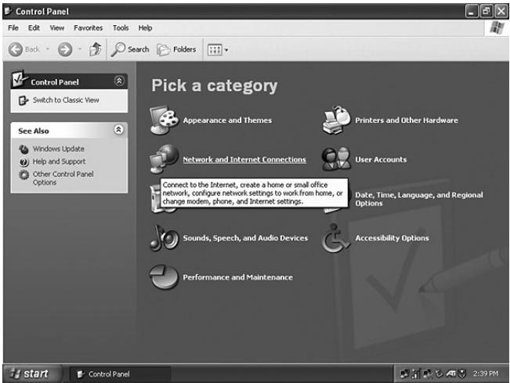Click the ATI icon in system tray
The height and width of the screenshot is (383, 510).
[x=450, y=374]
